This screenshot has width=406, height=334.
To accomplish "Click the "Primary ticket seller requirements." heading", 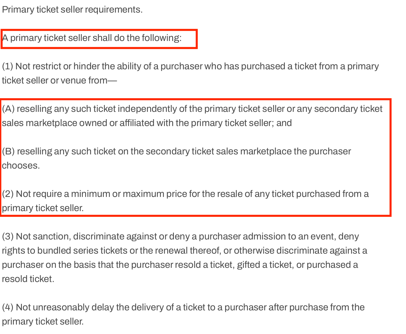I will 72,10.
